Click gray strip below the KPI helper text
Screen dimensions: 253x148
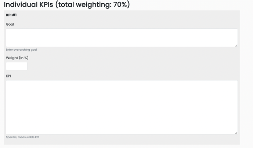pyautogui.click(x=121, y=142)
